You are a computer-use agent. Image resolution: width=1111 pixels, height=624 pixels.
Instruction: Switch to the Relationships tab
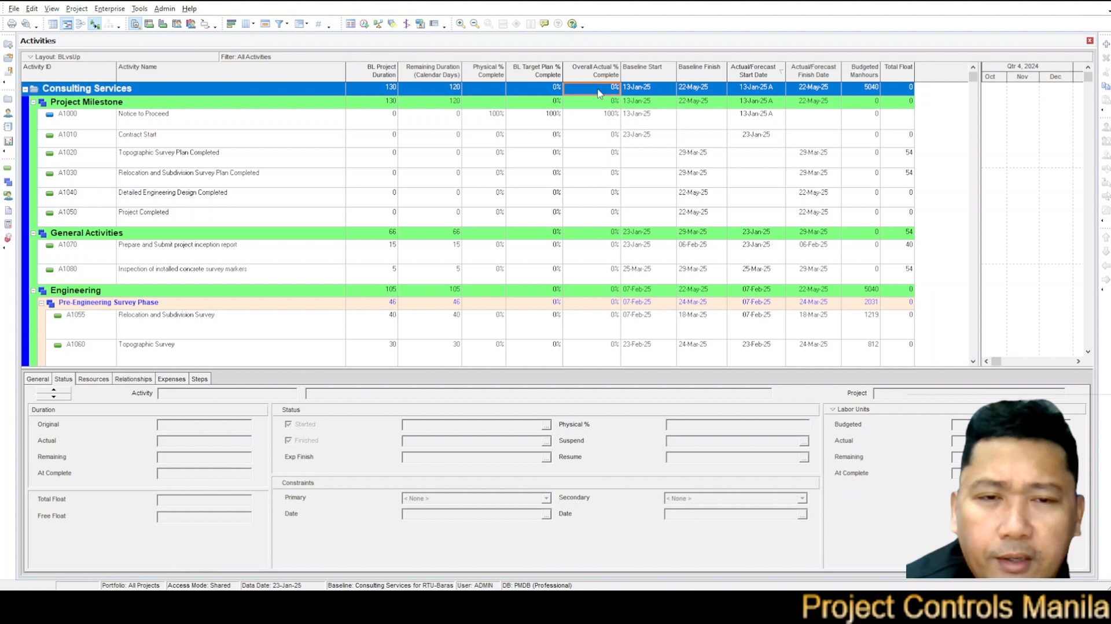coord(133,379)
